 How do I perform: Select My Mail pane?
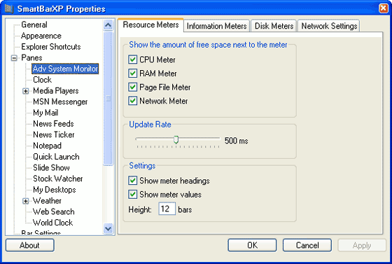pyautogui.click(x=45, y=113)
